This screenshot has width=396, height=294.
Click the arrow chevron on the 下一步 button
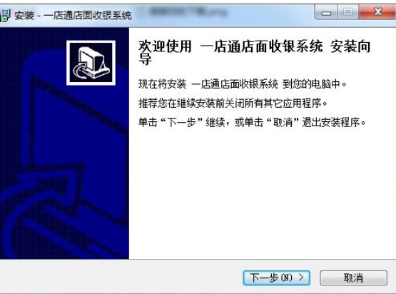pos(301,278)
